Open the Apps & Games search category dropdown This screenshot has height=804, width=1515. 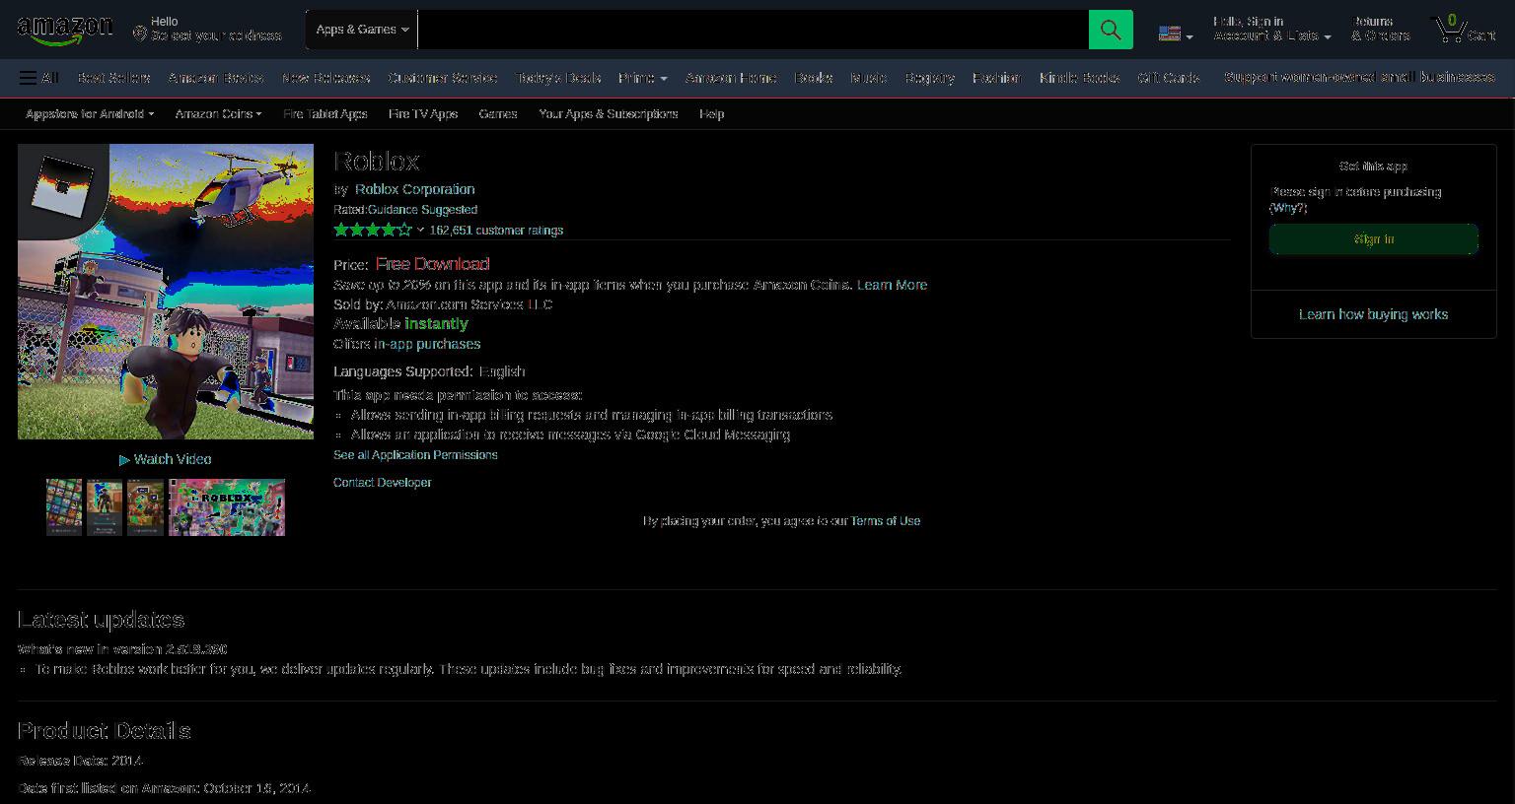[x=362, y=30]
